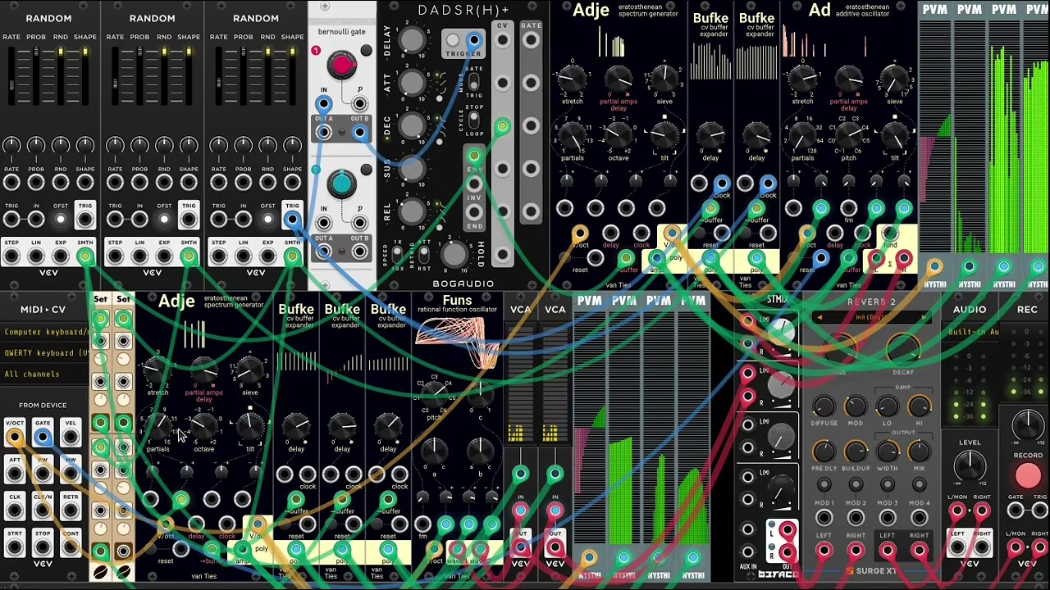Click the GATE input jack on REC module
Image resolution: width=1050 pixels, height=590 pixels.
point(1016,511)
